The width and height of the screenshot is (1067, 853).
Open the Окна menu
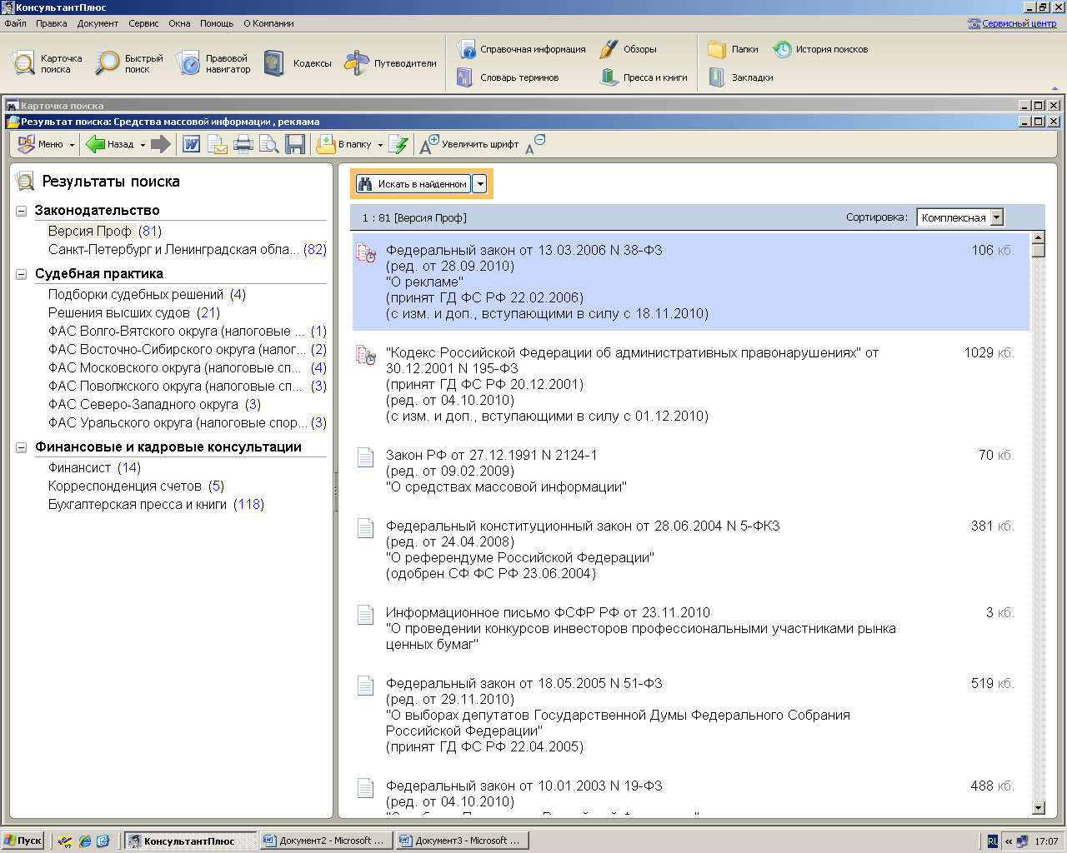pyautogui.click(x=179, y=23)
